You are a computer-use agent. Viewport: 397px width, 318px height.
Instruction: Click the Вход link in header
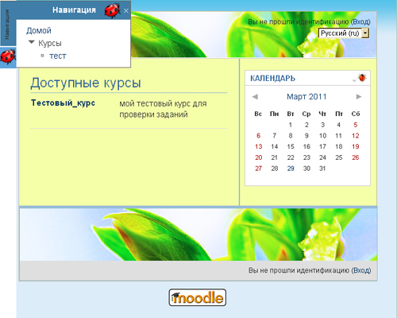(x=360, y=21)
